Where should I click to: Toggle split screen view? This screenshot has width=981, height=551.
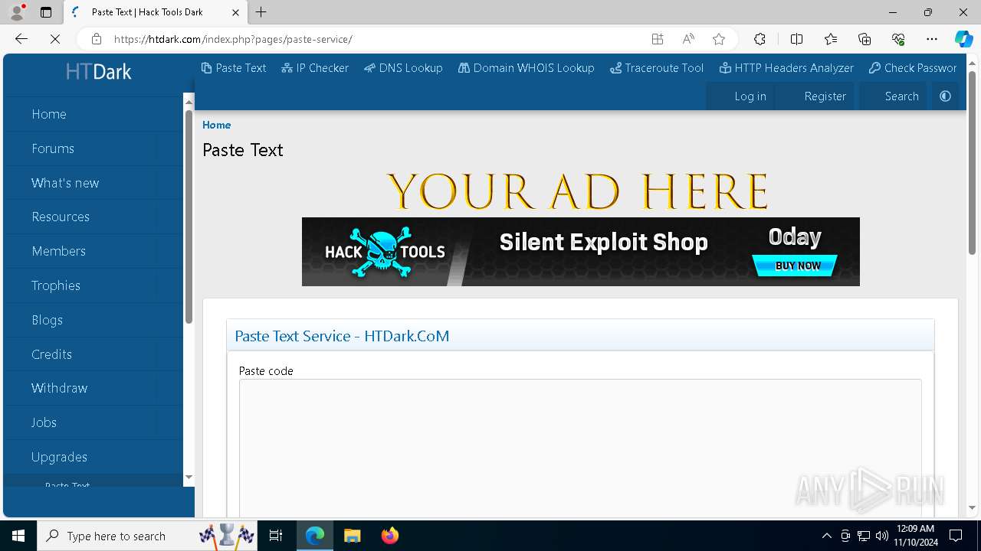point(796,39)
